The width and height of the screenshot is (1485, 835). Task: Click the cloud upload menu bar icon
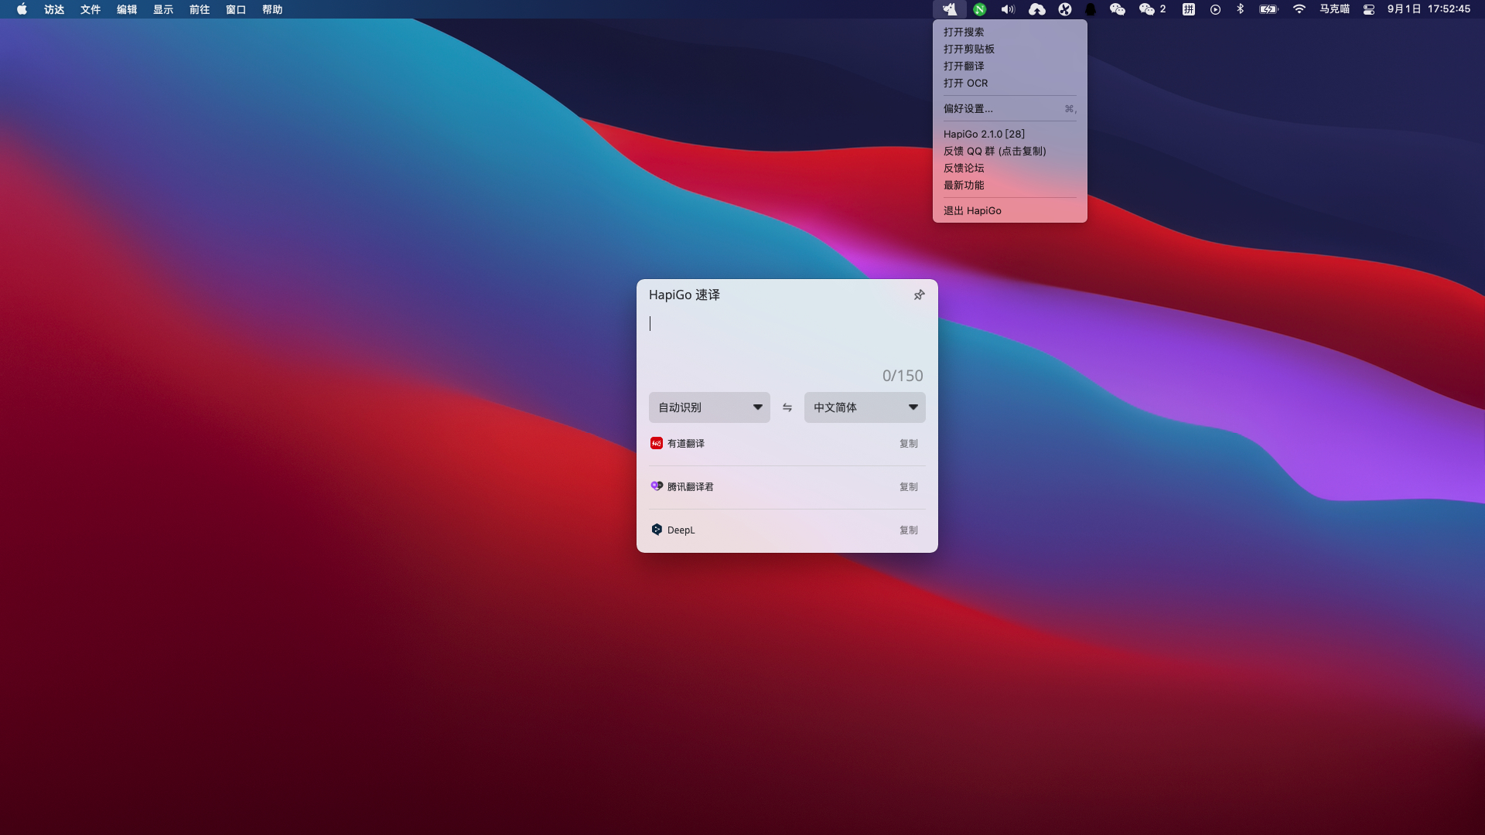tap(1036, 9)
